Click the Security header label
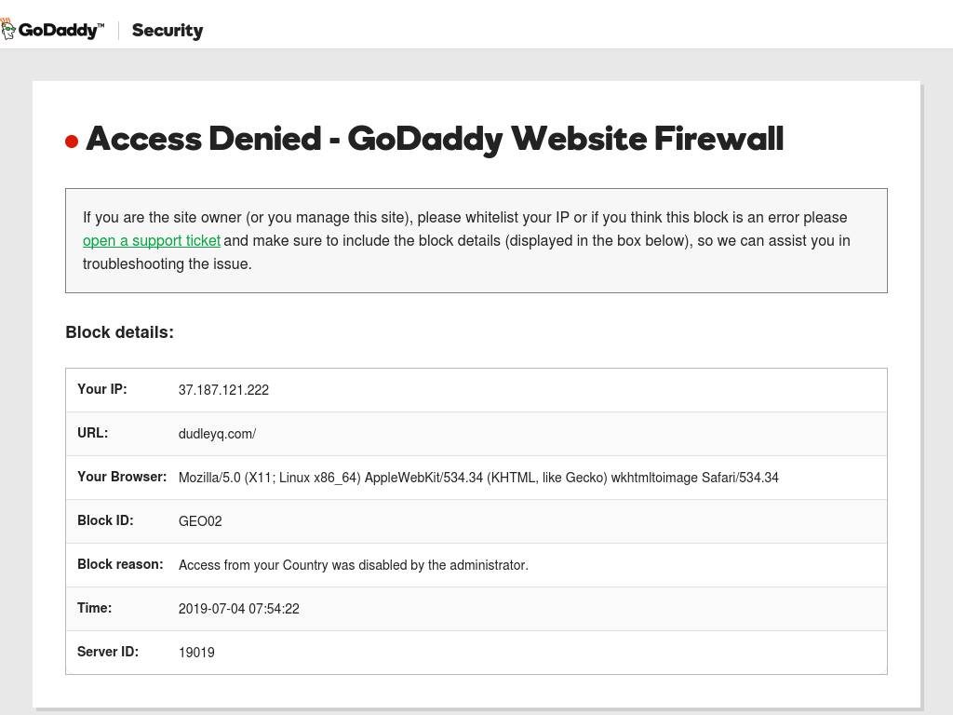The width and height of the screenshot is (953, 715). click(168, 31)
